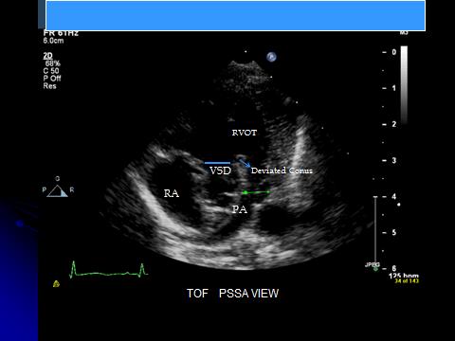Click the 2D mode label

point(47,56)
